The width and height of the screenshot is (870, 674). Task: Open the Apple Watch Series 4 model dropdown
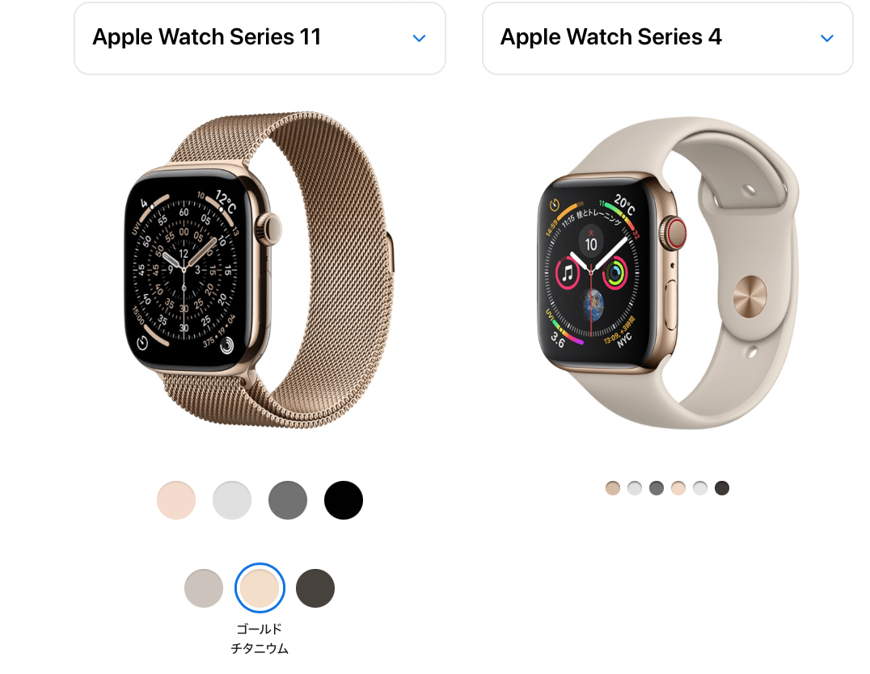tap(668, 38)
